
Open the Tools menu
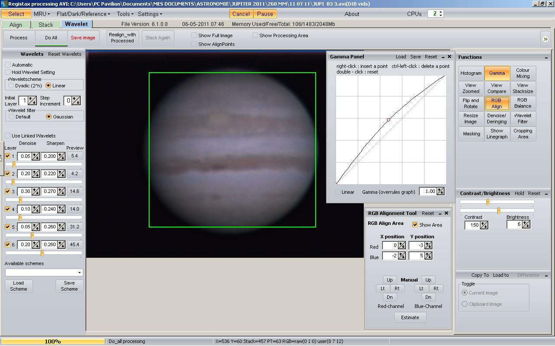point(125,14)
